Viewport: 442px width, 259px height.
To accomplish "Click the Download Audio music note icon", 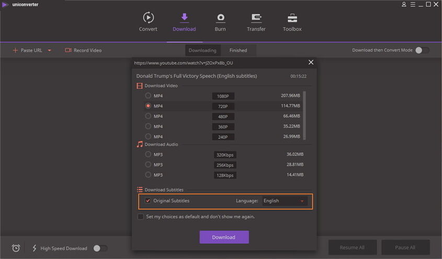I will click(x=140, y=144).
